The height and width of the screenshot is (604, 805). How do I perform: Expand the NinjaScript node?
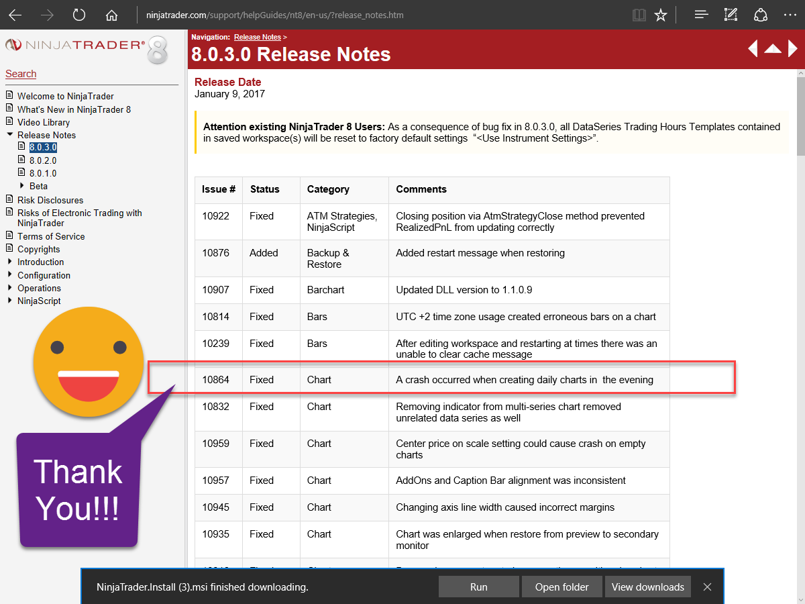tap(9, 301)
